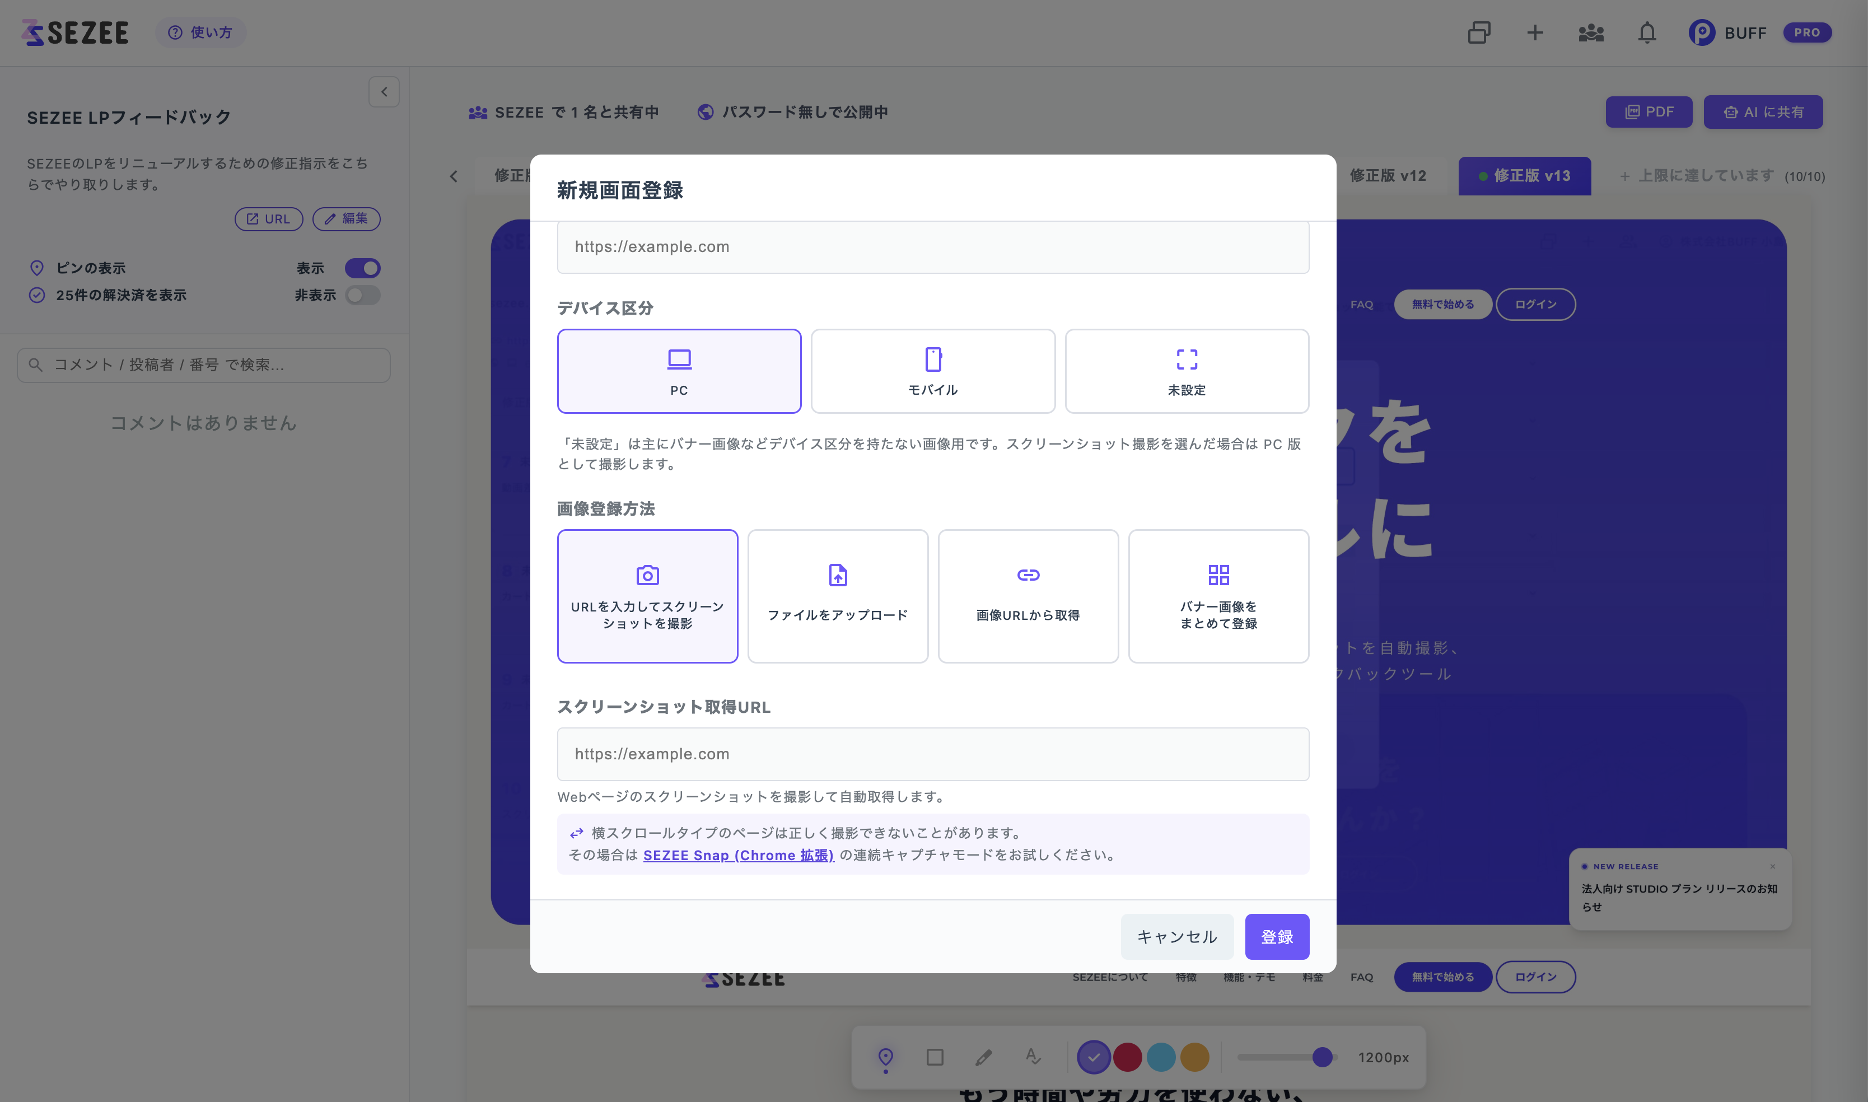Click the 編集 edit button
This screenshot has width=1868, height=1102.
(x=346, y=218)
